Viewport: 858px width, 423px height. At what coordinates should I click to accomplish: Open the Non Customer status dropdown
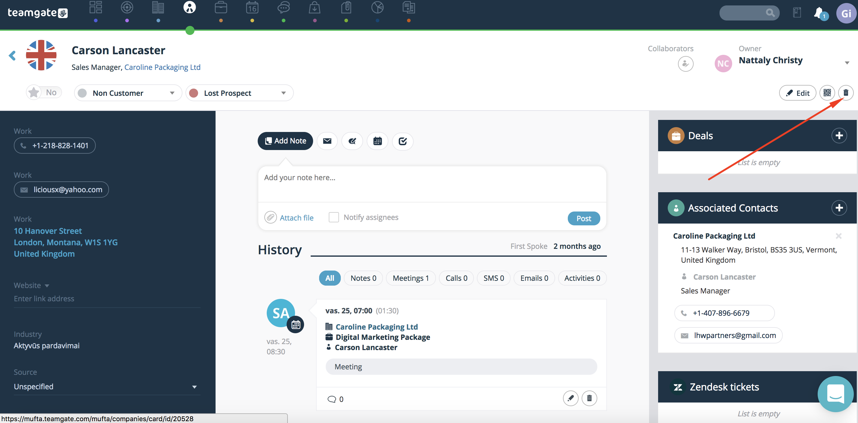(x=128, y=93)
